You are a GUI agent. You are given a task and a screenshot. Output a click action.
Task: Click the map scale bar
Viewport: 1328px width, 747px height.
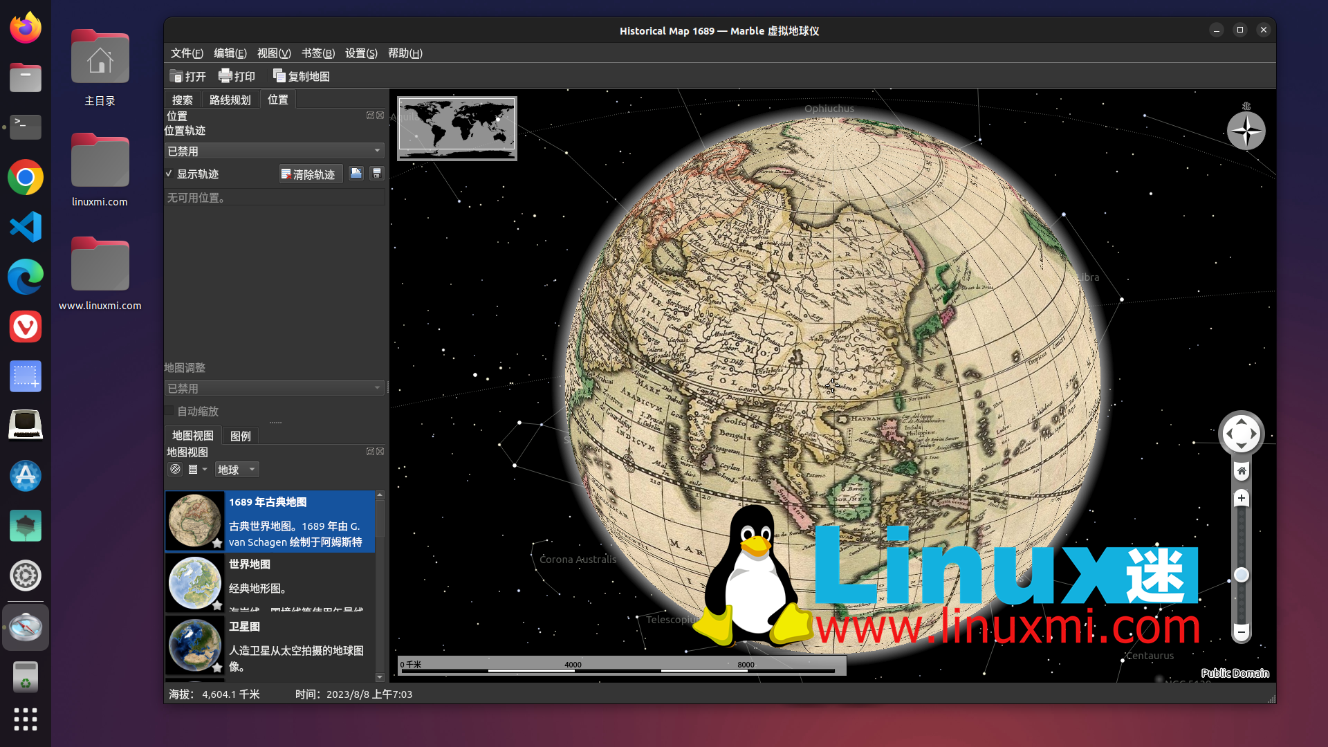[622, 665]
